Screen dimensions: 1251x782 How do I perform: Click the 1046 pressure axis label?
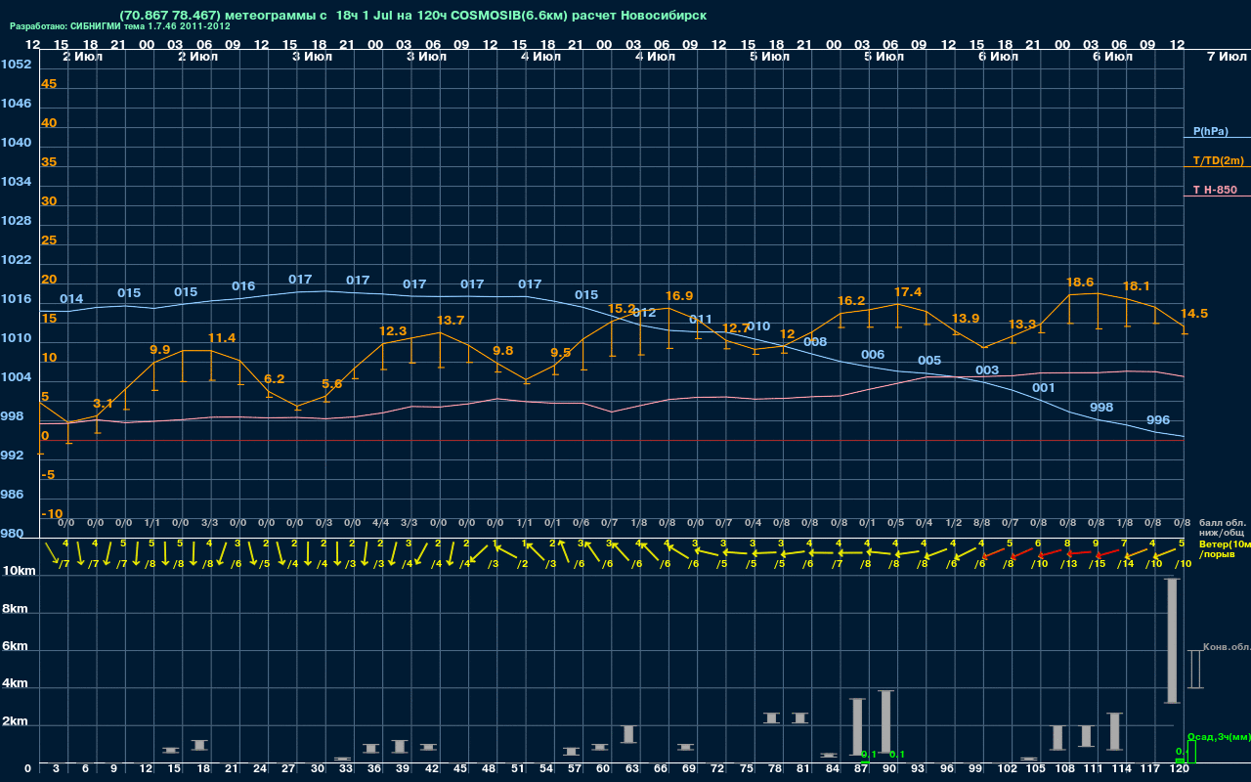tap(16, 104)
